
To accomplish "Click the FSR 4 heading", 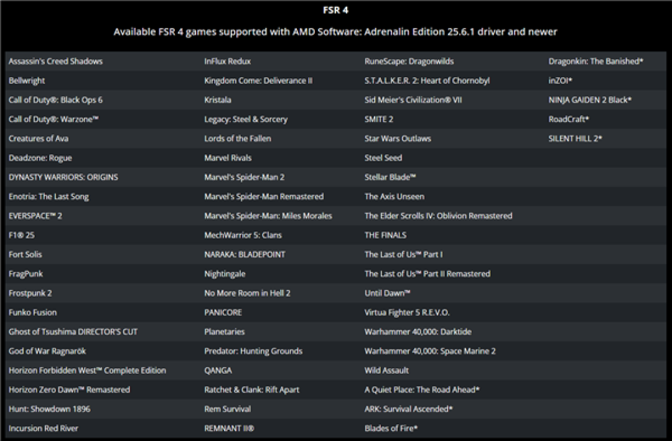I will coord(335,11).
